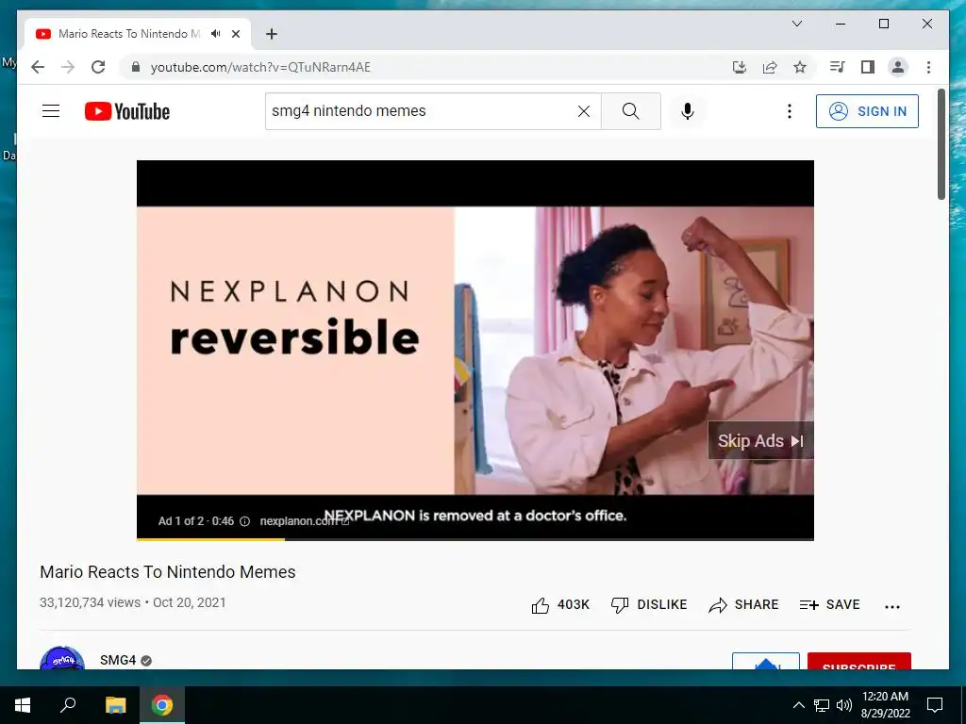Open the YouTube hamburger guide menu

(51, 111)
